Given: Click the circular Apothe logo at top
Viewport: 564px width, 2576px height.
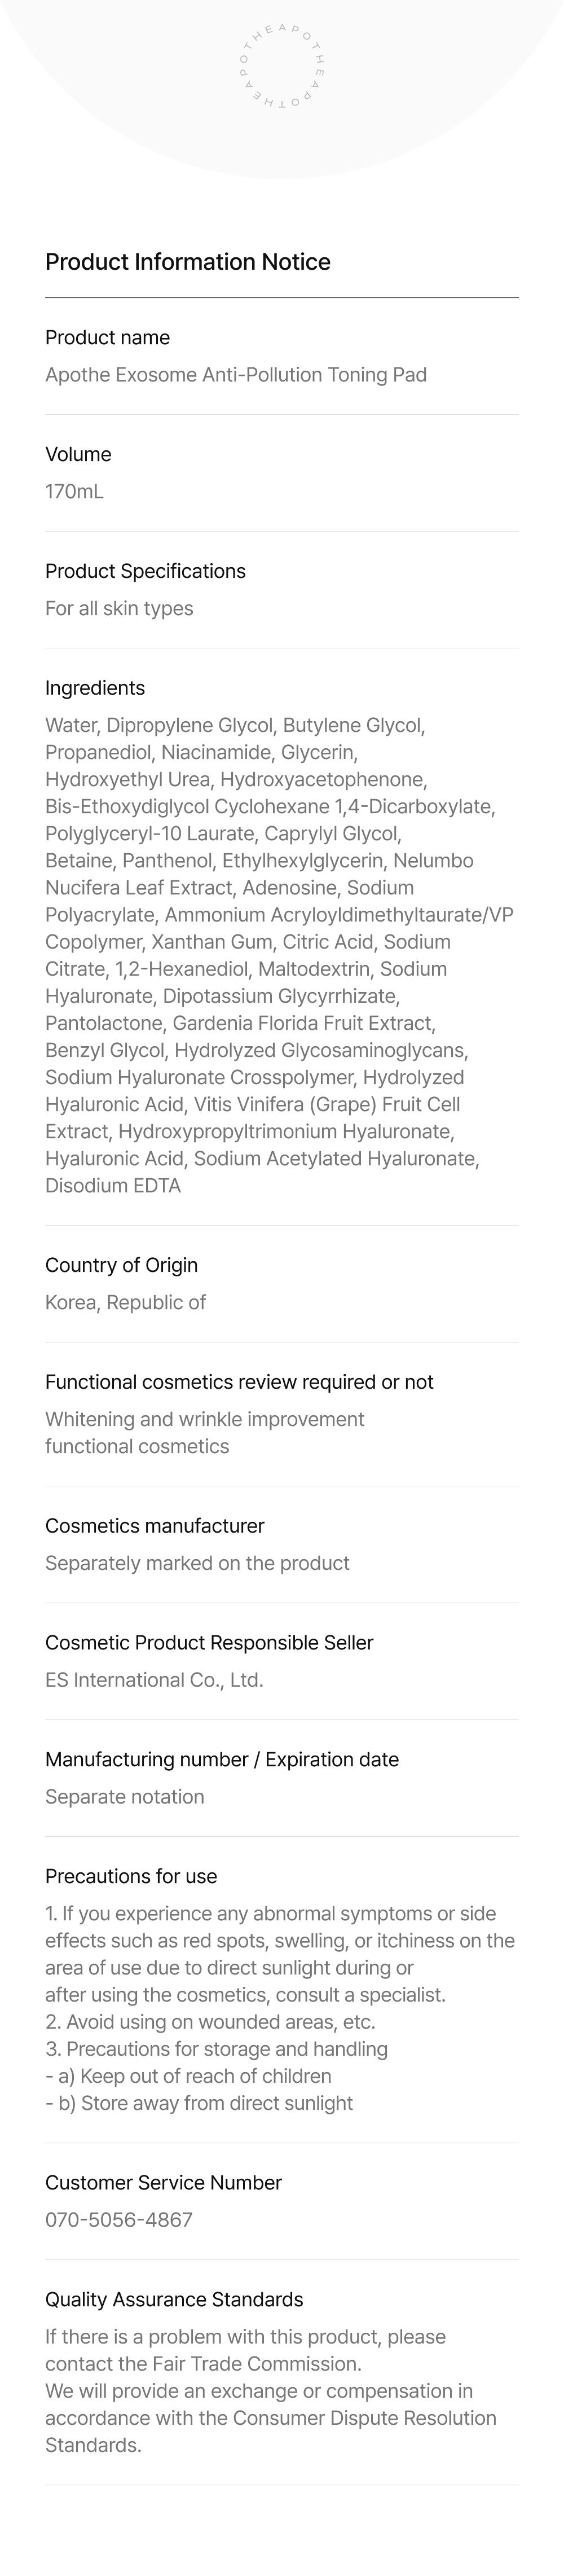Looking at the screenshot, I should (282, 66).
